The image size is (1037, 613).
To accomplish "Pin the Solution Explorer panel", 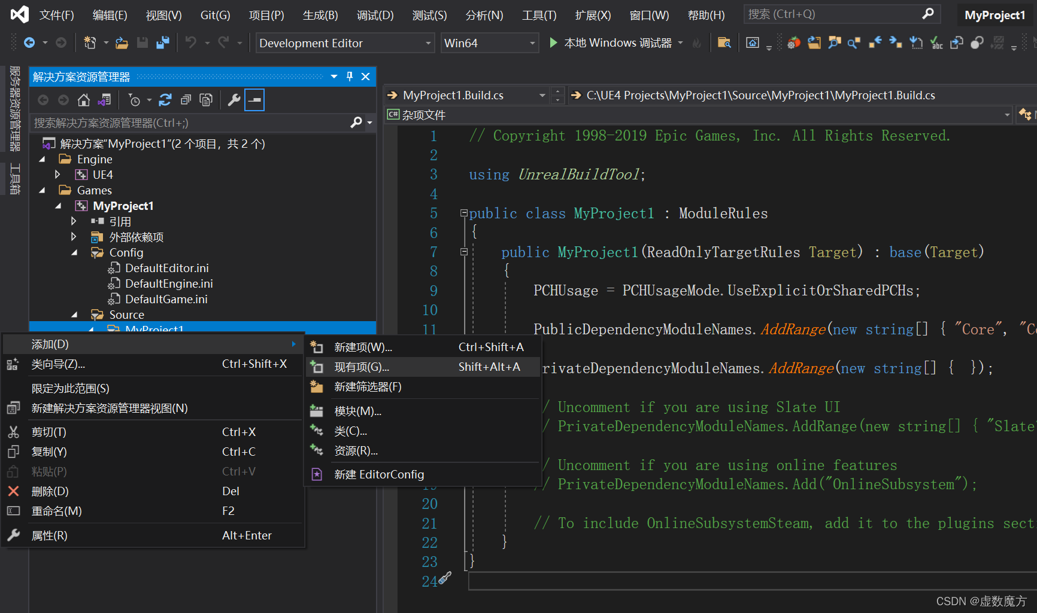I will [350, 77].
